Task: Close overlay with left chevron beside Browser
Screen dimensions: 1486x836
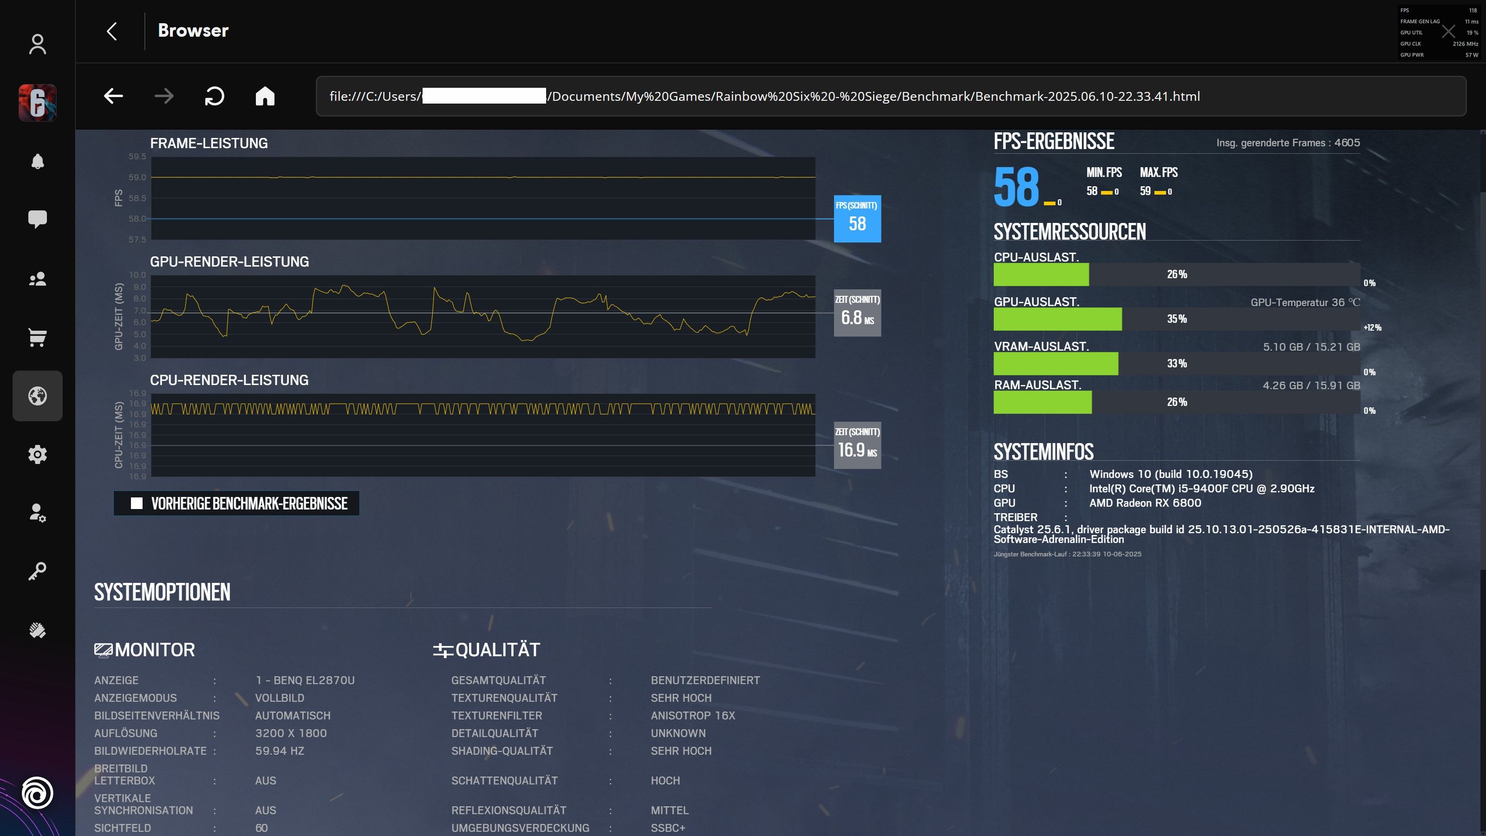Action: click(x=112, y=31)
